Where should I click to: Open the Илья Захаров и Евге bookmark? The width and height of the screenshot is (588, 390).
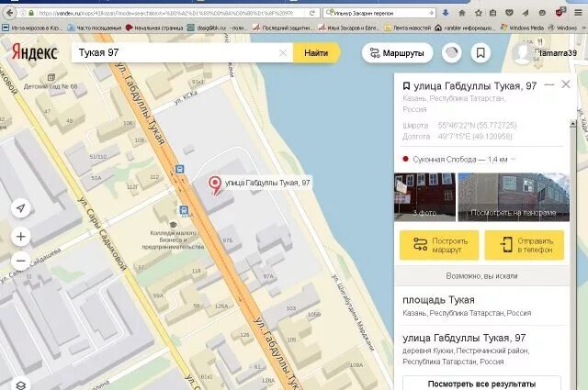[348, 28]
